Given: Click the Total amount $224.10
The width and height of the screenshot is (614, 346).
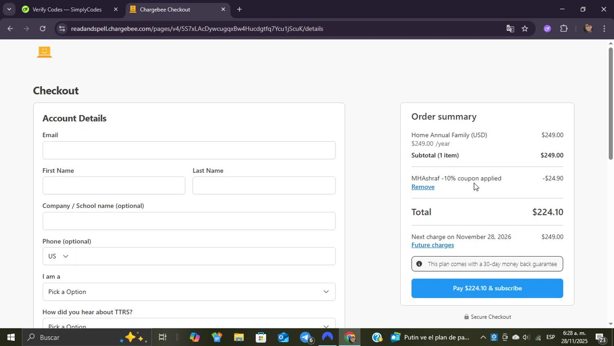Looking at the screenshot, I should tap(548, 212).
